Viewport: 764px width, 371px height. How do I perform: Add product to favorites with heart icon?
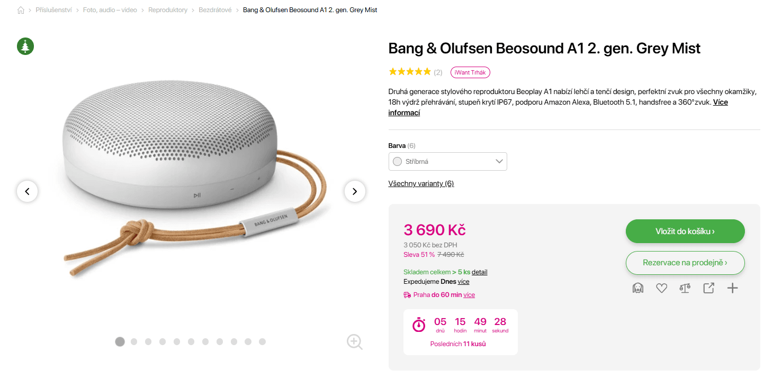pyautogui.click(x=661, y=288)
